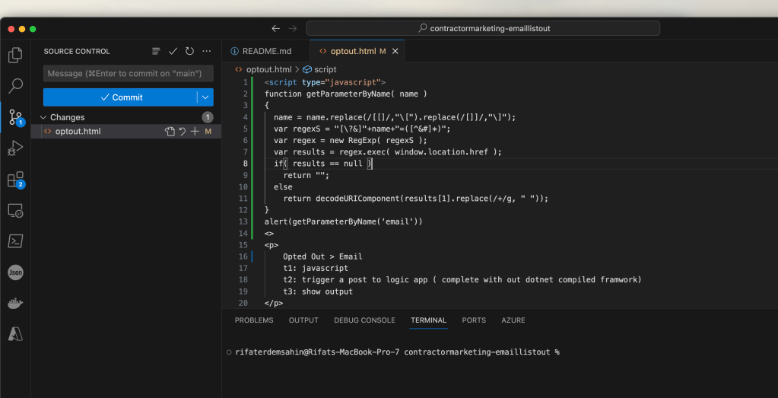Stage changes for optout.html
The height and width of the screenshot is (398, 778).
point(195,132)
